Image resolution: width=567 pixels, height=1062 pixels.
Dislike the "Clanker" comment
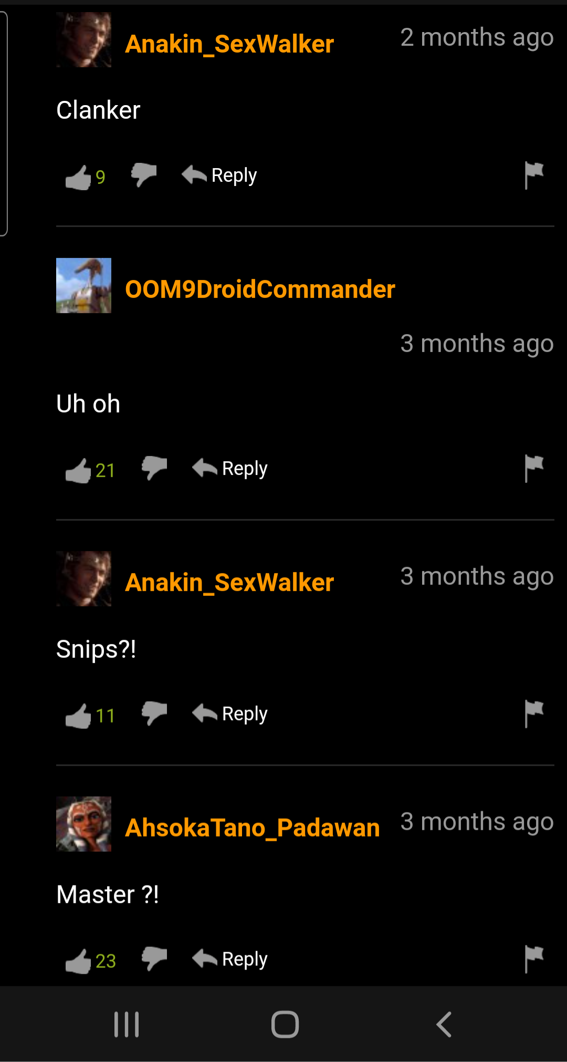click(x=144, y=174)
